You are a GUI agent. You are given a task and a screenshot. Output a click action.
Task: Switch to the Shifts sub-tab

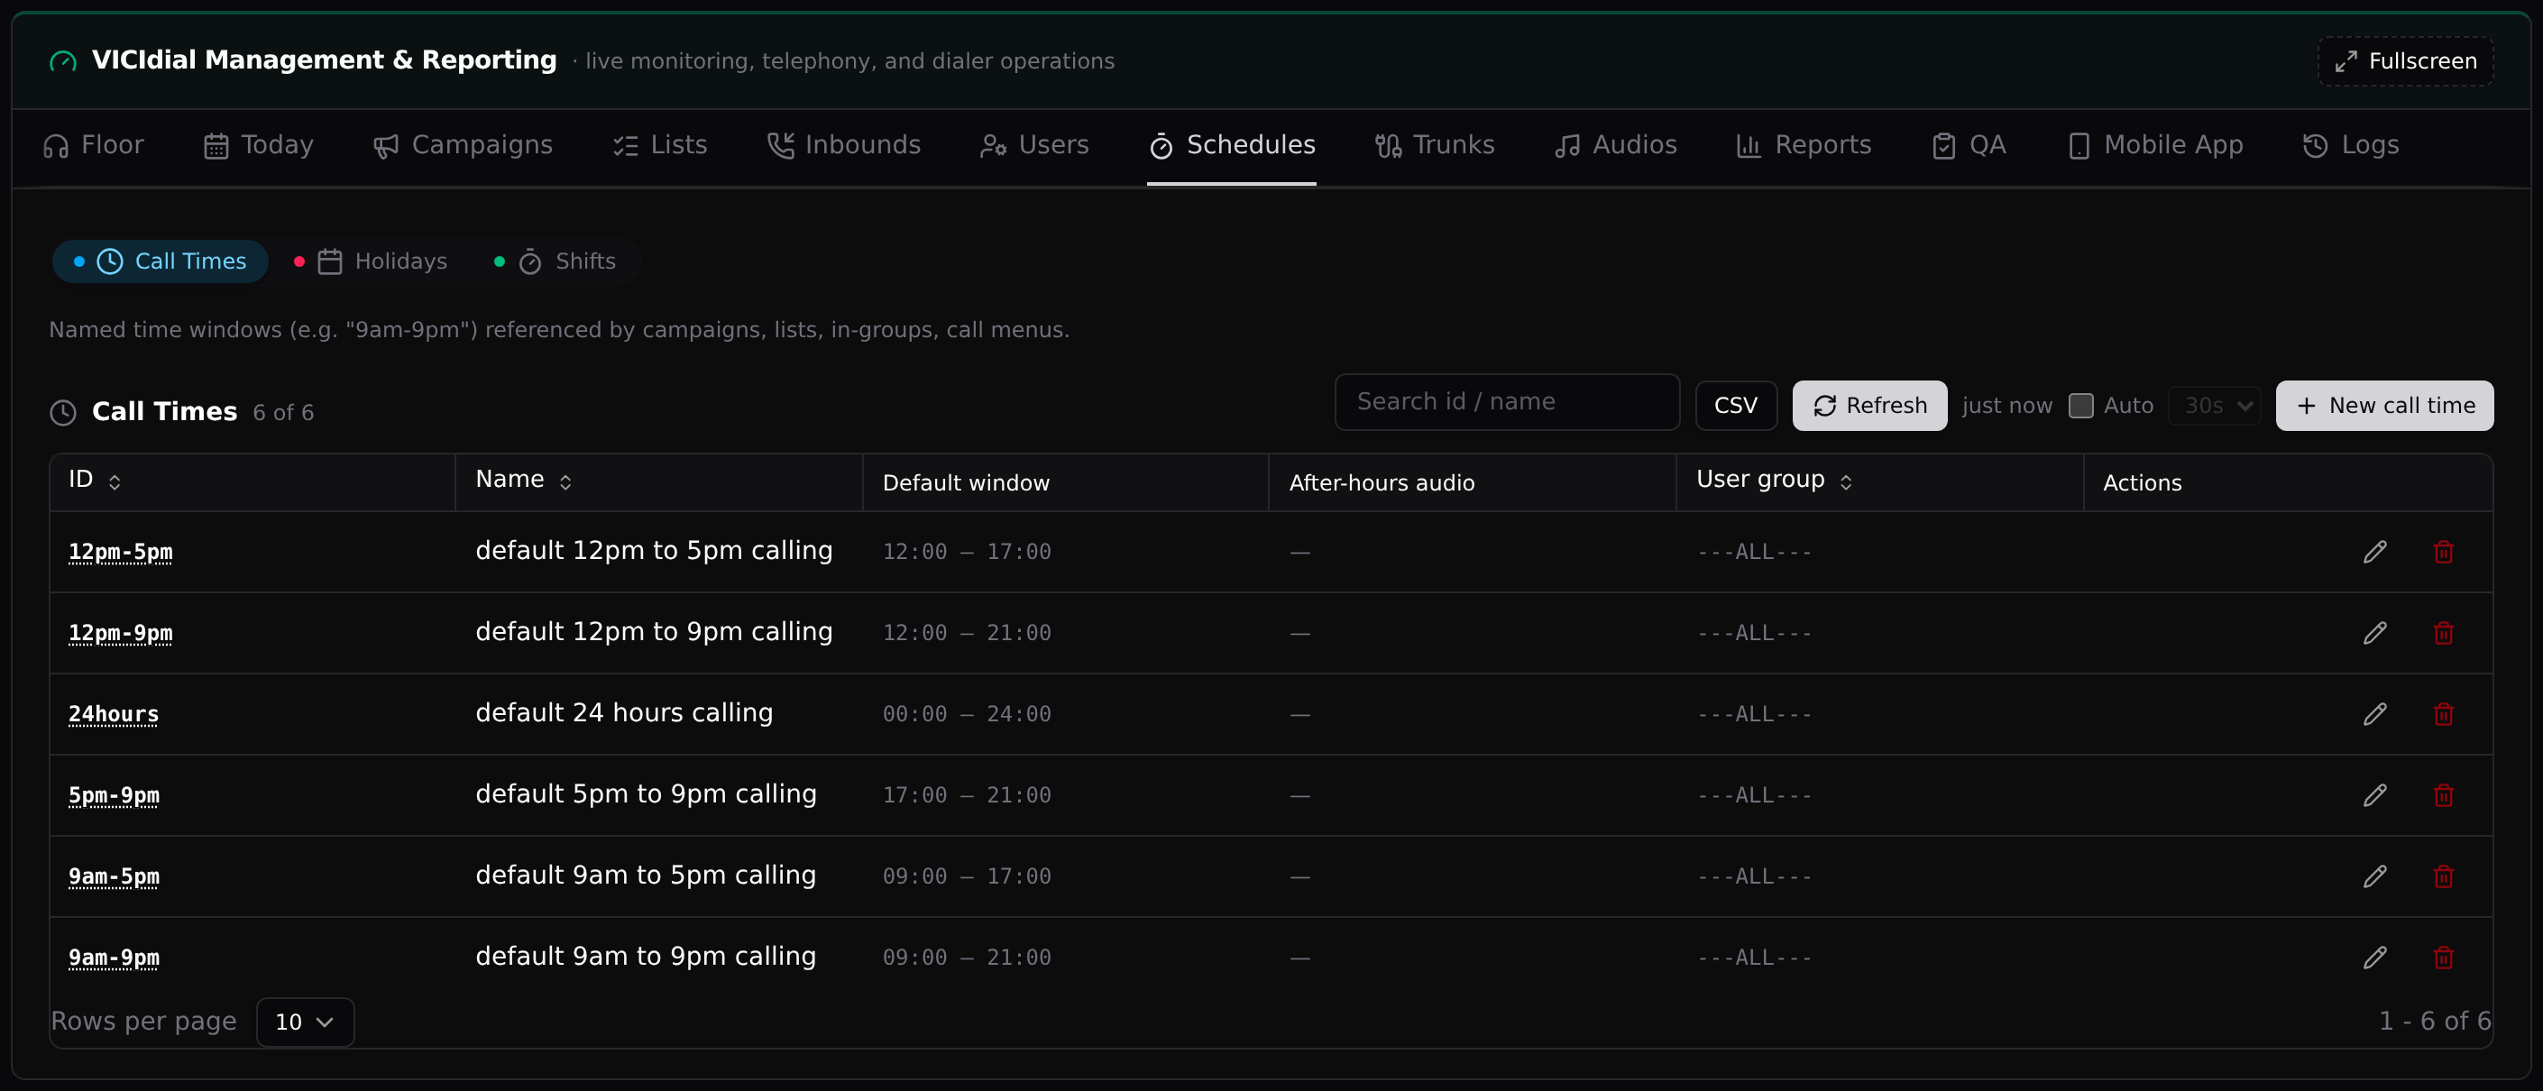[x=555, y=261]
